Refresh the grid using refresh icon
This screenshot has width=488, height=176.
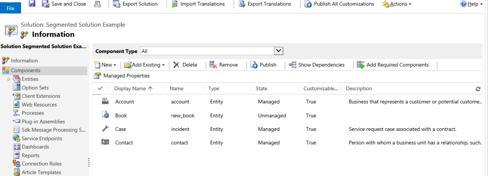[x=478, y=88]
